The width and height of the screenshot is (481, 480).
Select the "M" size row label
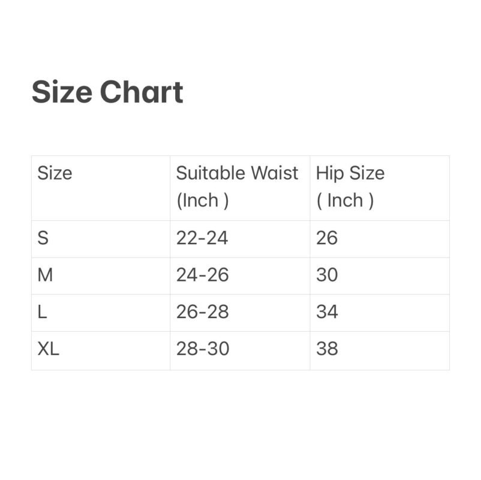click(x=45, y=275)
